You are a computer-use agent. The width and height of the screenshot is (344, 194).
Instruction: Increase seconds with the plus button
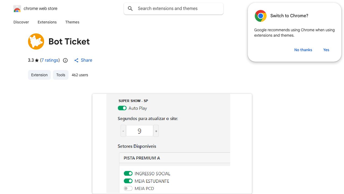pyautogui.click(x=156, y=131)
